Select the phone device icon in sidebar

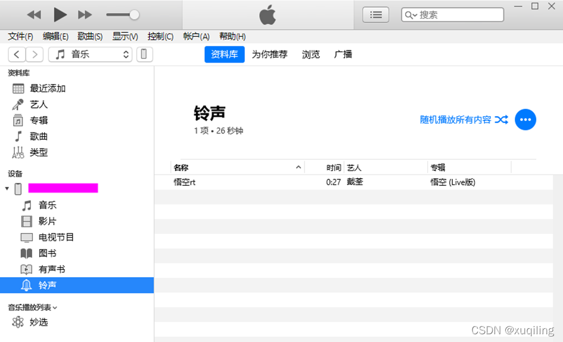point(18,189)
